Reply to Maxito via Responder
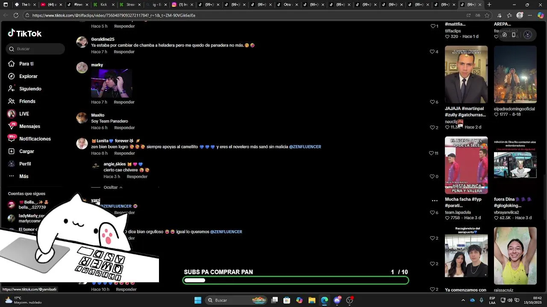Viewport: 547px width, 307px height. 124,127
